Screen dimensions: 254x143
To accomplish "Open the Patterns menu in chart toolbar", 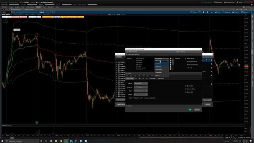I will [245, 12].
